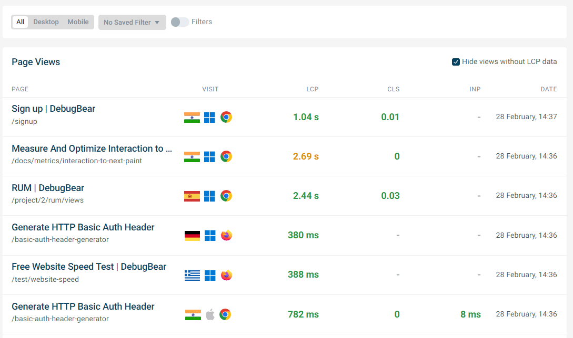Click the 388 ms LCP value
The height and width of the screenshot is (338, 573).
point(303,274)
